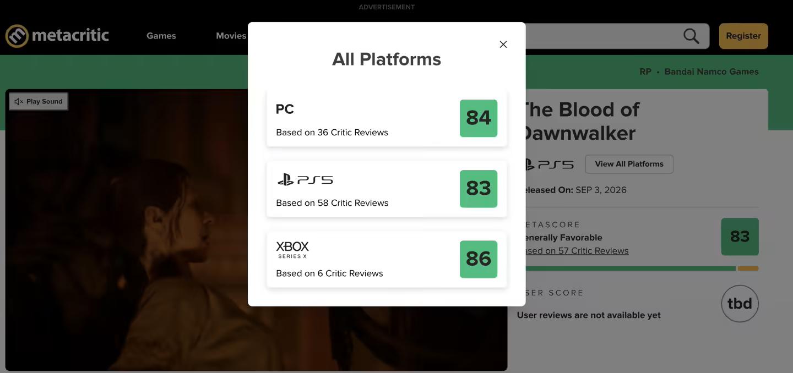Click the Register button
This screenshot has height=373, width=793.
pyautogui.click(x=743, y=36)
